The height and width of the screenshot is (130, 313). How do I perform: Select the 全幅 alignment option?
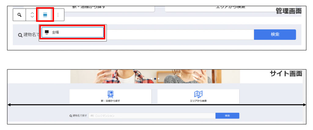pyautogui.click(x=73, y=32)
